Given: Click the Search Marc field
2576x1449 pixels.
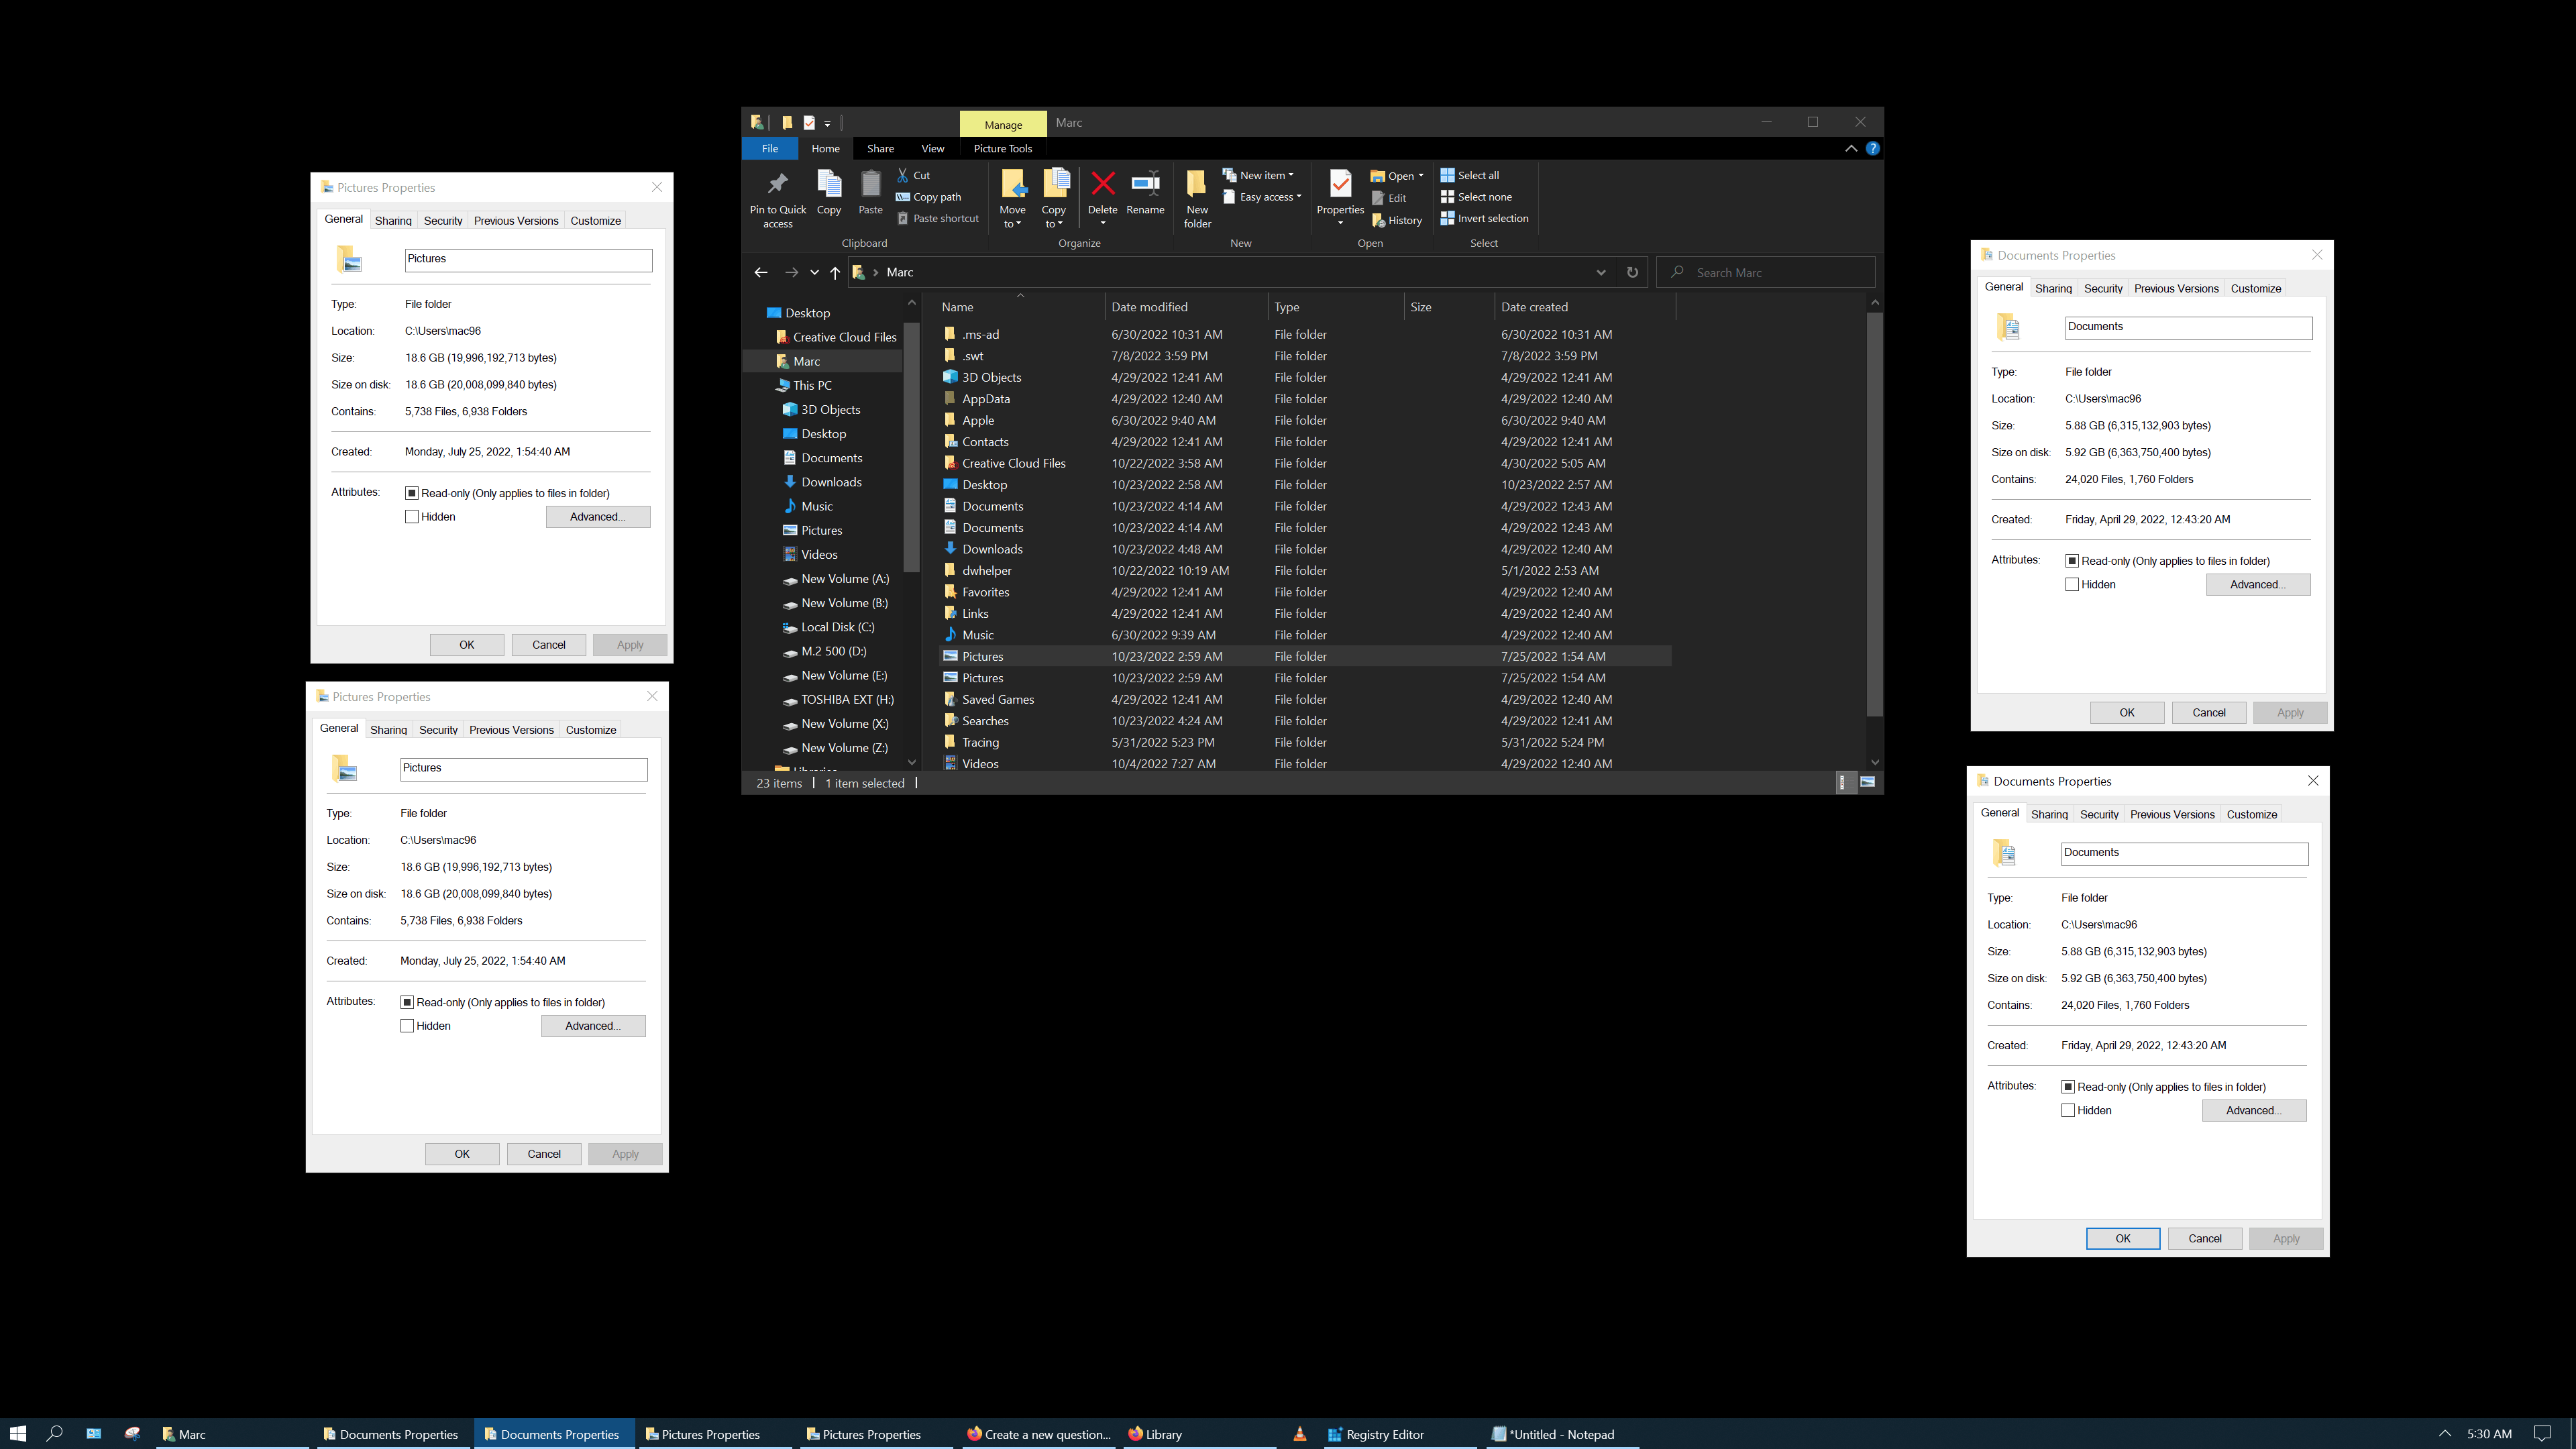Looking at the screenshot, I should (1765, 272).
